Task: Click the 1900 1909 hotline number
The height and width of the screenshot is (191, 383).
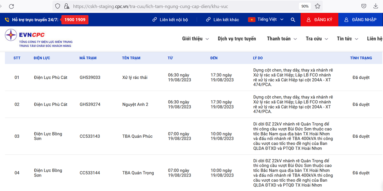Action: tap(75, 20)
